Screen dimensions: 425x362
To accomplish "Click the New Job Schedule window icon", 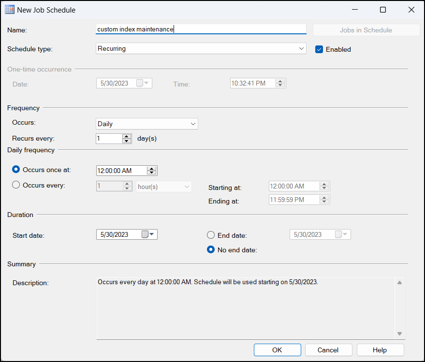I will (9, 10).
